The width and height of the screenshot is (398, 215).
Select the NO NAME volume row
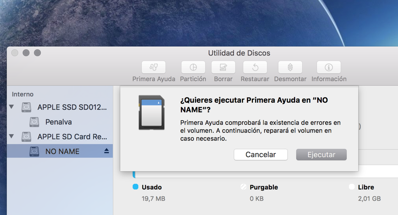pyautogui.click(x=60, y=151)
